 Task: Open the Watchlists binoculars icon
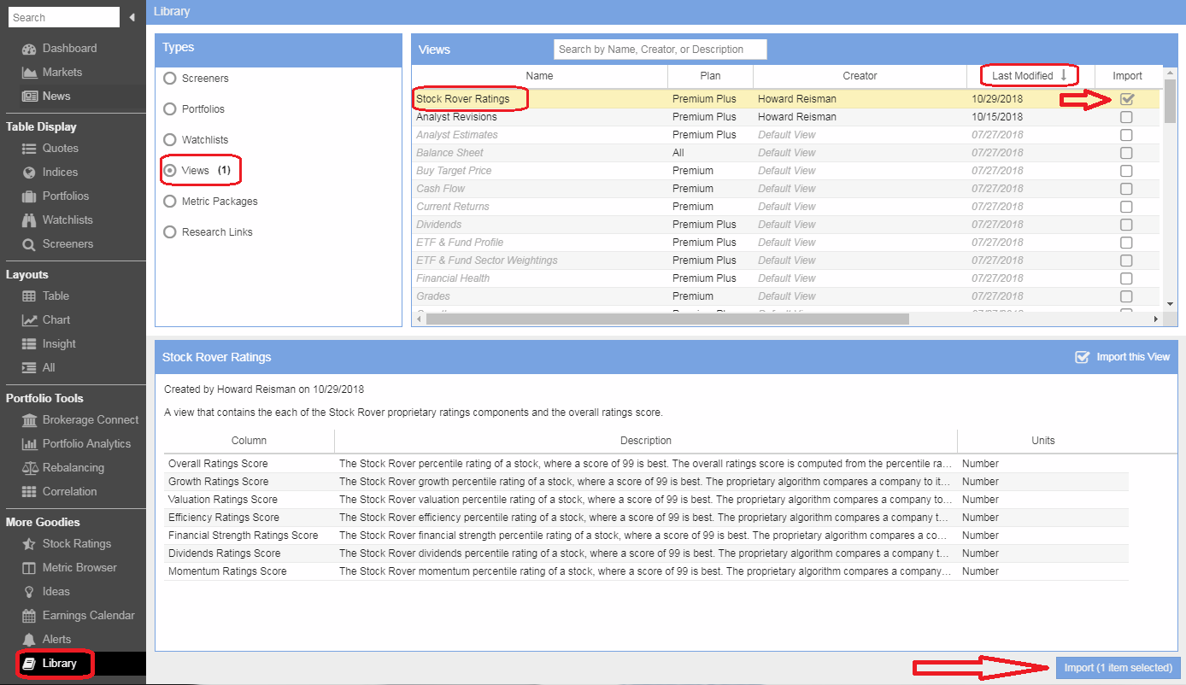point(29,220)
